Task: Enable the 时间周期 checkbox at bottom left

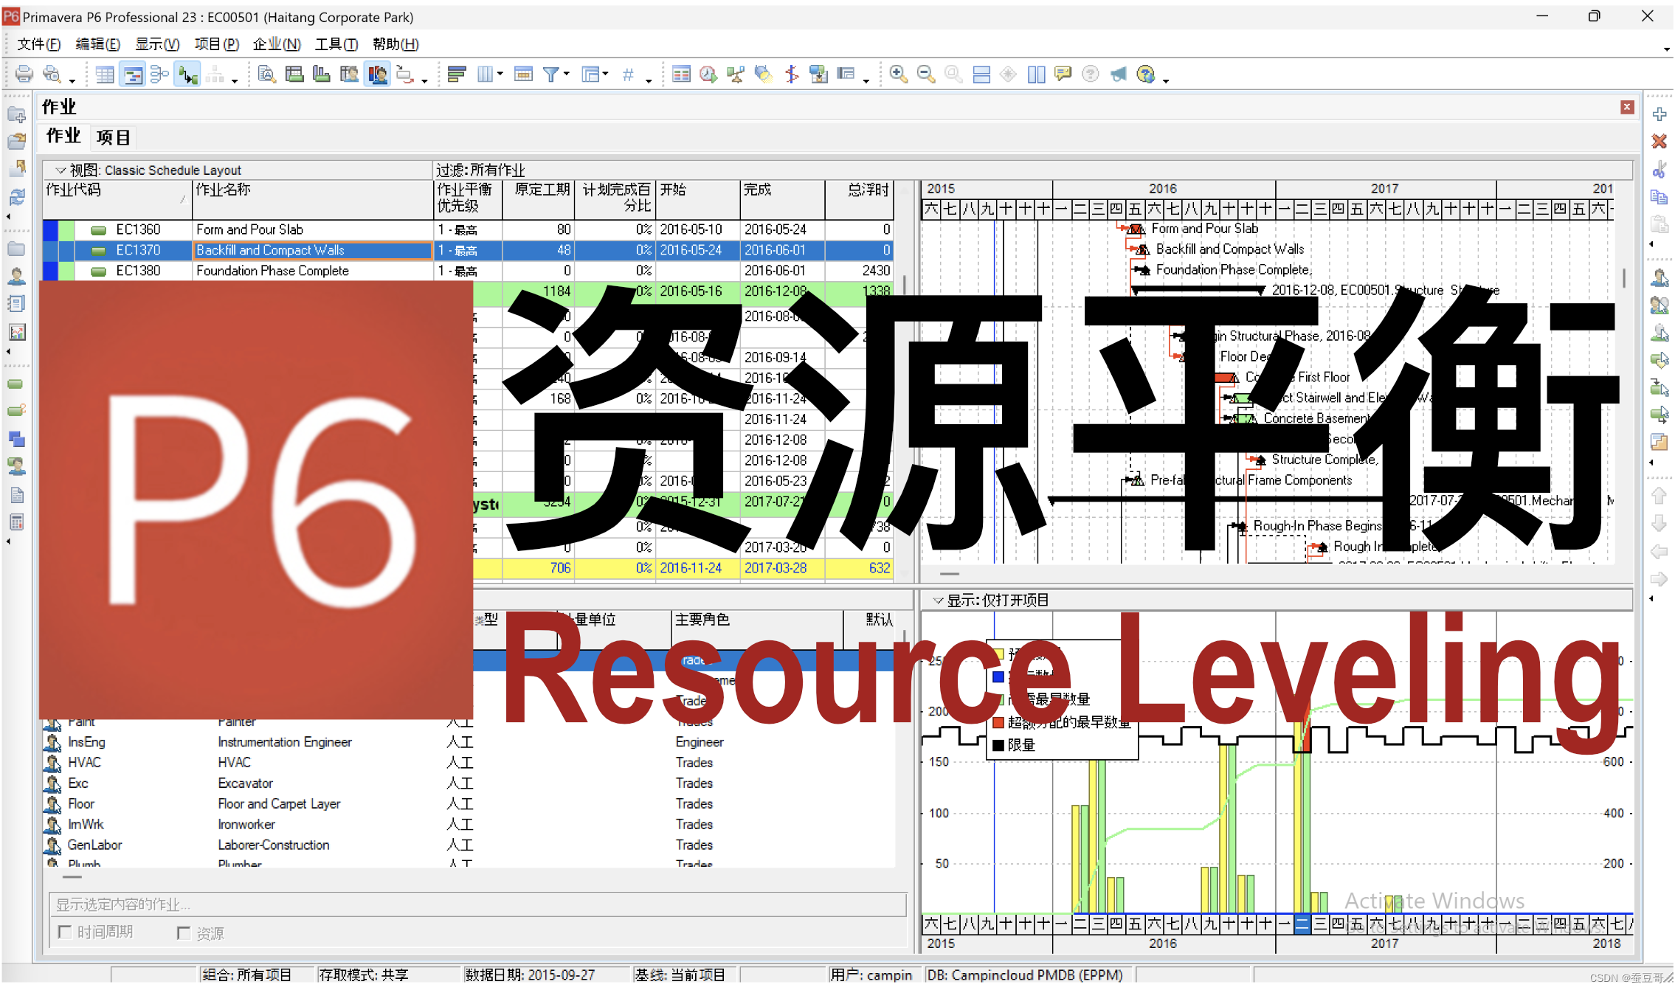Action: click(65, 932)
